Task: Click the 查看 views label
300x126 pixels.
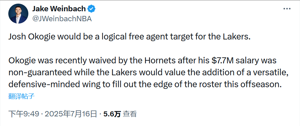Action: tap(130, 114)
